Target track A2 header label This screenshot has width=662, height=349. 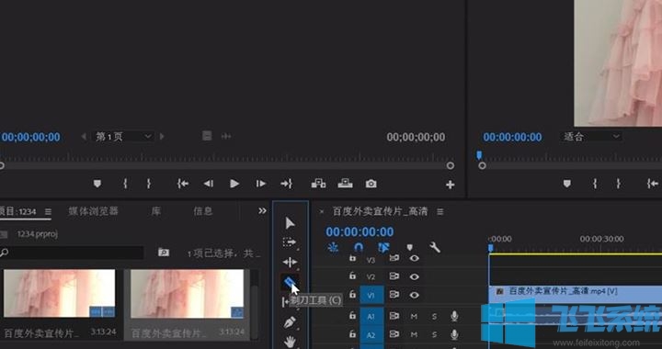tap(371, 335)
